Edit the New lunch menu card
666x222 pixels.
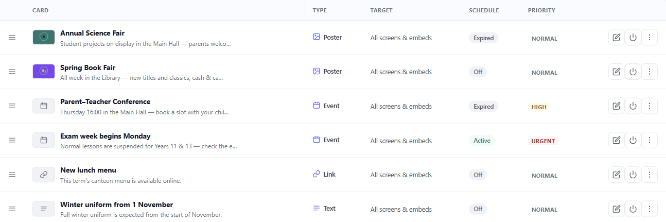pyautogui.click(x=617, y=175)
